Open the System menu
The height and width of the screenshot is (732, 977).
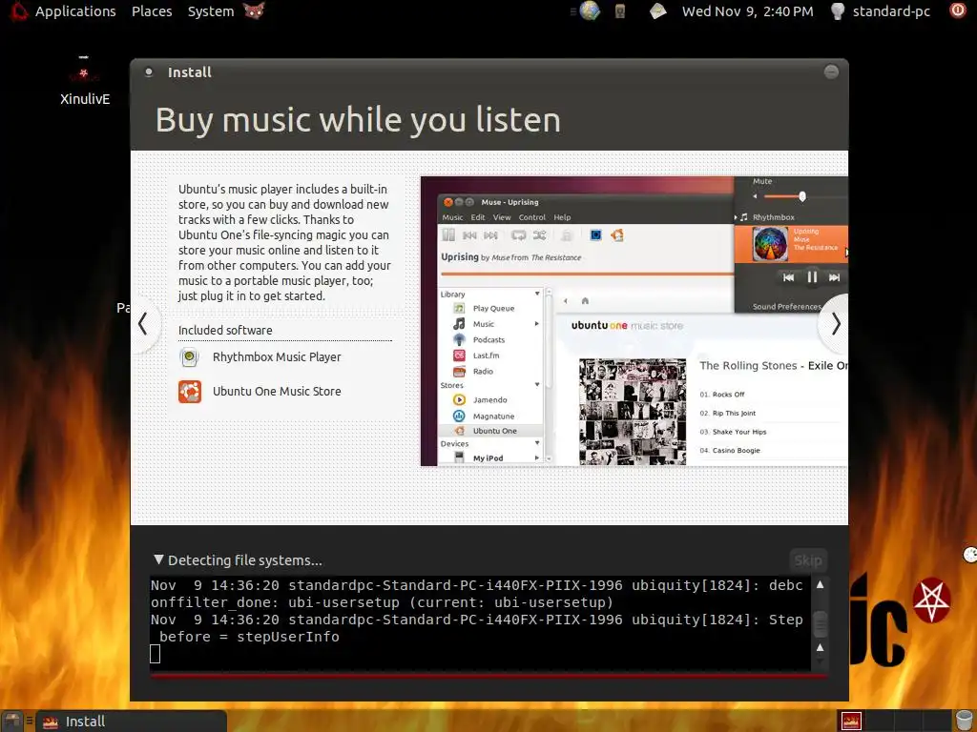pyautogui.click(x=211, y=11)
